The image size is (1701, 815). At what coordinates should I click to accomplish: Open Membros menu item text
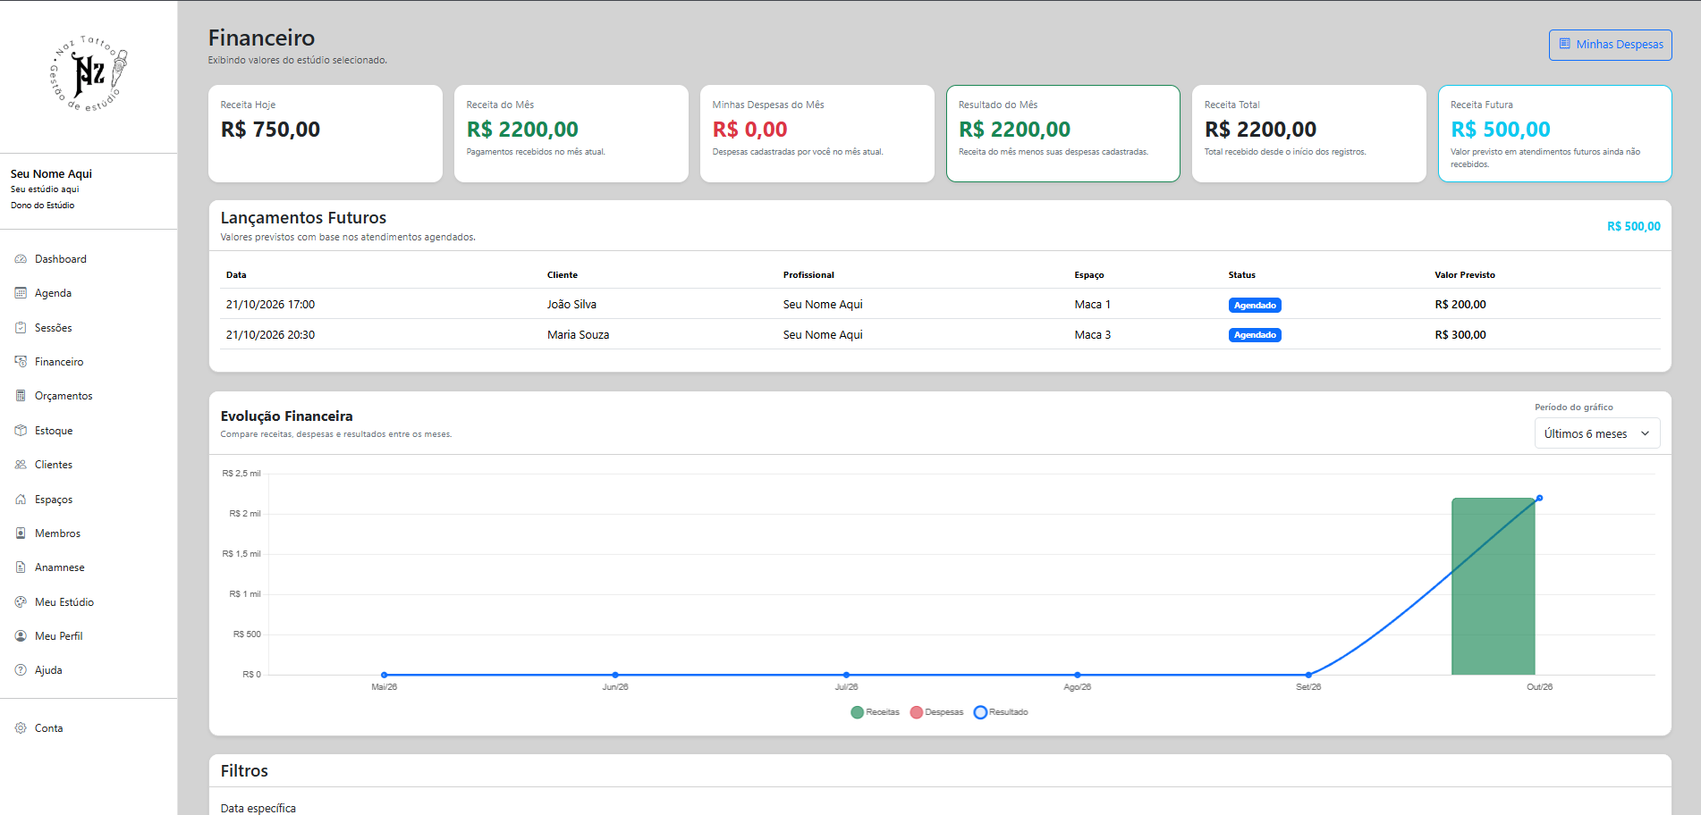coord(57,534)
